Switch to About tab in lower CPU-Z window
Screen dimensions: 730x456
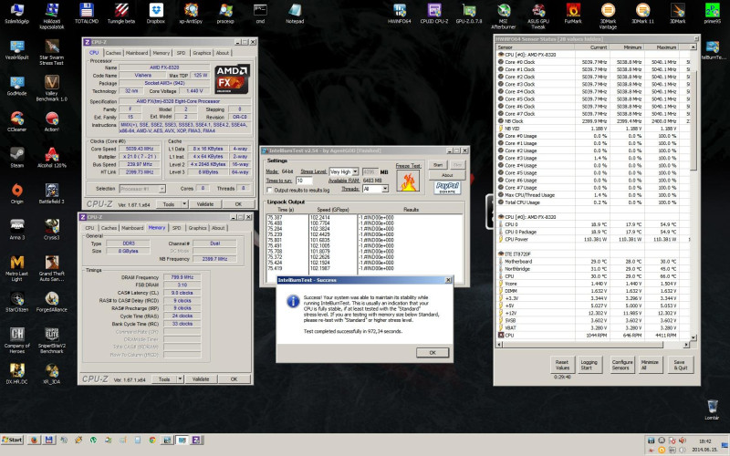[x=218, y=228]
